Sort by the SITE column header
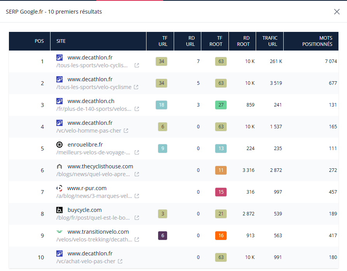The width and height of the screenshot is (347, 271). click(x=98, y=41)
